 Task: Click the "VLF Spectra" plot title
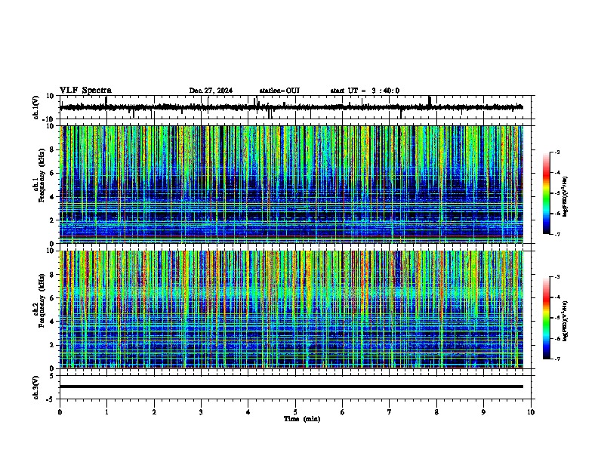85,91
